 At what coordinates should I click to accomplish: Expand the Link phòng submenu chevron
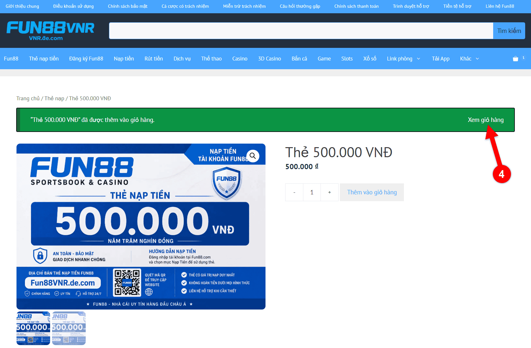tap(418, 59)
